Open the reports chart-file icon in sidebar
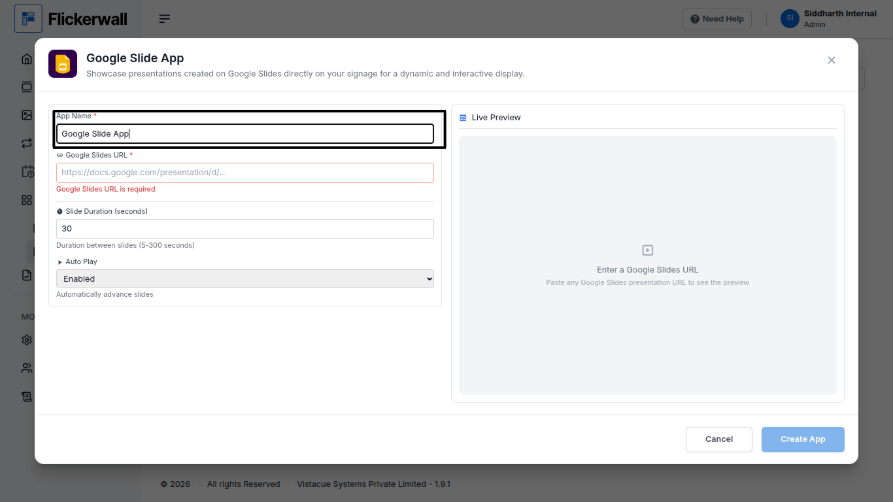This screenshot has width=893, height=502. pos(27,275)
